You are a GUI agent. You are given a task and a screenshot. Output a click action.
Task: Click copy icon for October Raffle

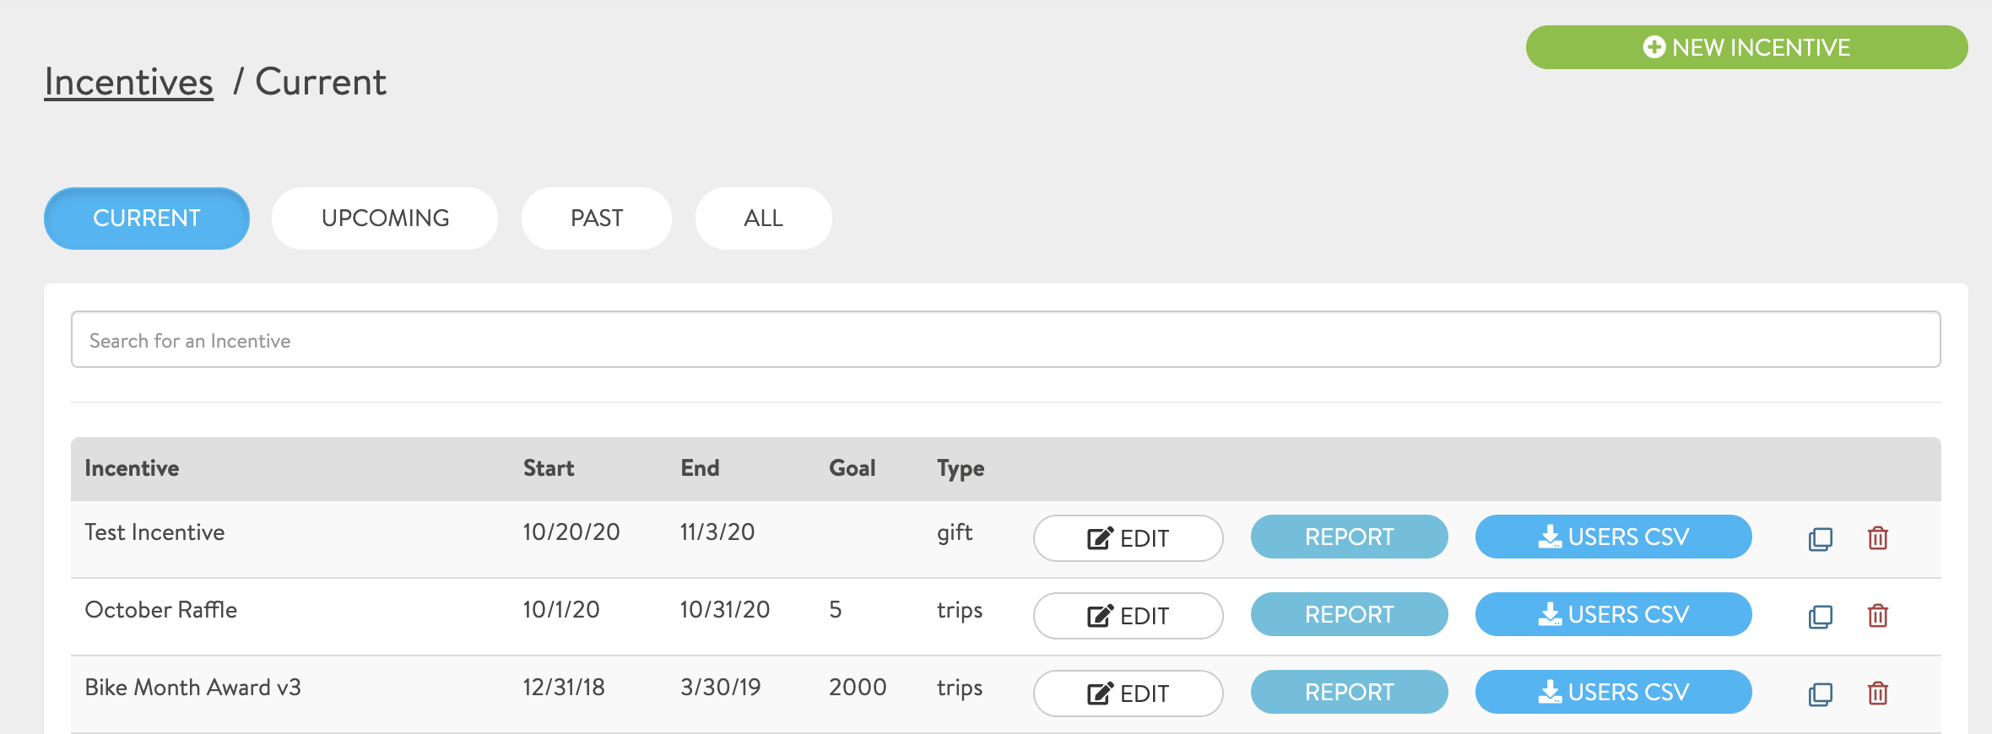click(x=1821, y=616)
